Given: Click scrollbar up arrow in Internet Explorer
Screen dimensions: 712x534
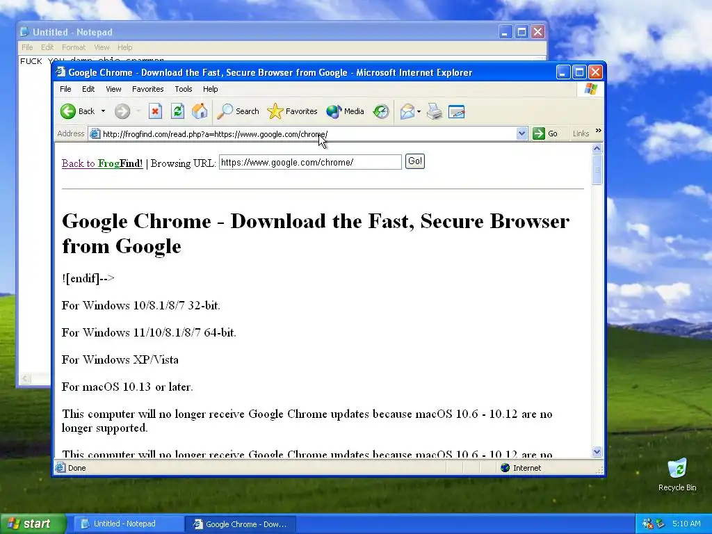Looking at the screenshot, I should [597, 149].
